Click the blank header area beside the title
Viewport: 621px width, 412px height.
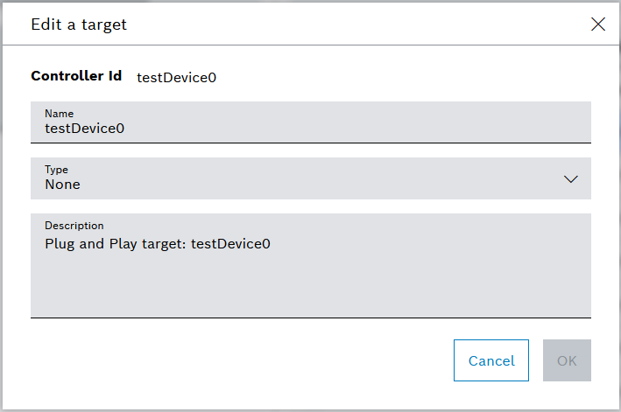[350, 24]
